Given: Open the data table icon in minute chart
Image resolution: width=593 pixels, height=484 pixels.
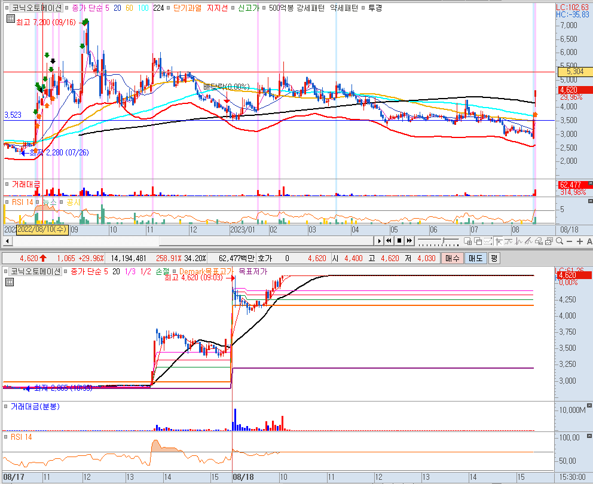Looking at the screenshot, I should pos(10,281).
